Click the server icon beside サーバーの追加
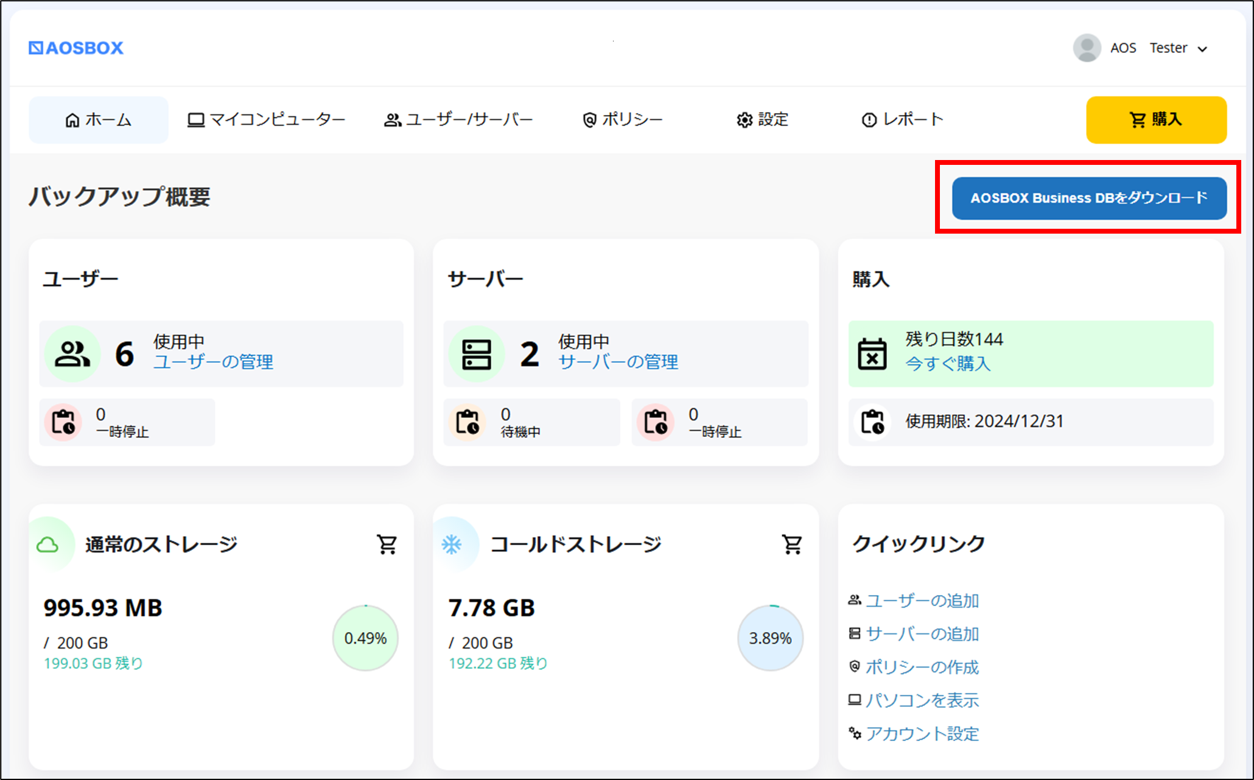This screenshot has width=1254, height=780. click(x=855, y=634)
